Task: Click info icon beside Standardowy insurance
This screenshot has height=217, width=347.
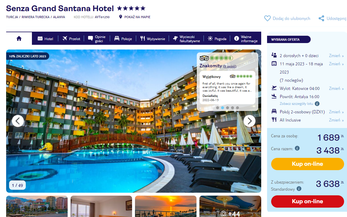Action: point(299,189)
